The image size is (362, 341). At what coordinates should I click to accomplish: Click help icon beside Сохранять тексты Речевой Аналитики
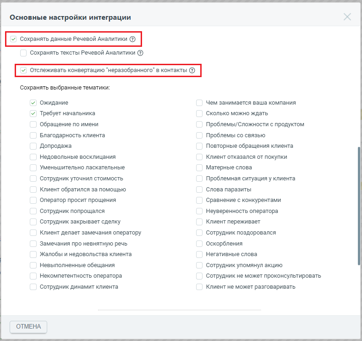coord(140,53)
